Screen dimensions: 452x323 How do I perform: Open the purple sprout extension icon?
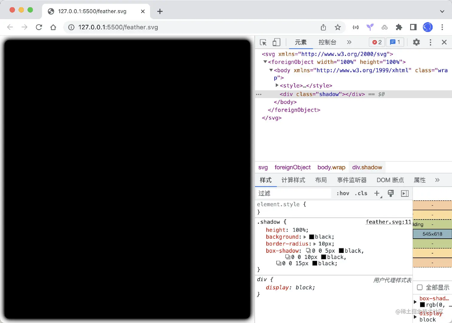pos(370,27)
